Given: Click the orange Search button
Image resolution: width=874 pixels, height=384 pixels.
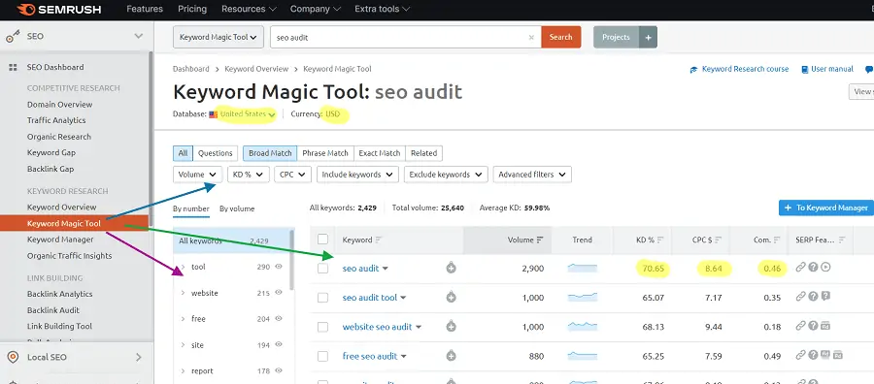Looking at the screenshot, I should tap(560, 37).
